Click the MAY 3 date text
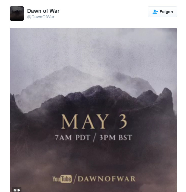The height and width of the screenshot is (192, 186). 94,121
